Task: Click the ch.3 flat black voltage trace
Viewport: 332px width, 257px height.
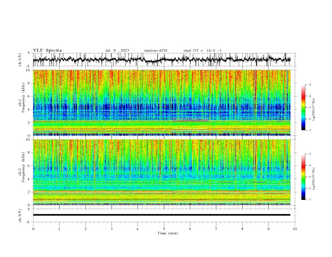Action: [161, 215]
